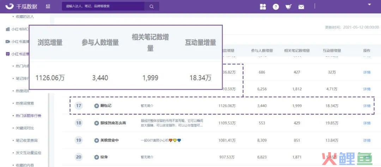This screenshot has height=167, width=381.
Task: Click the 8,309 participants value
Action: click(262, 140)
